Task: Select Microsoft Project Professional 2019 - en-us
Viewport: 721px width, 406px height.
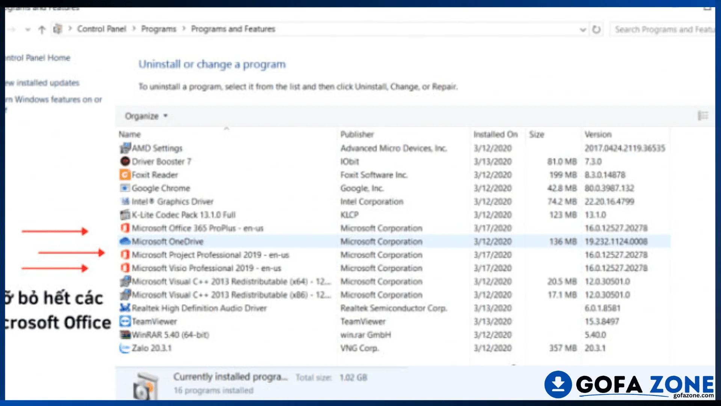Action: coord(210,255)
